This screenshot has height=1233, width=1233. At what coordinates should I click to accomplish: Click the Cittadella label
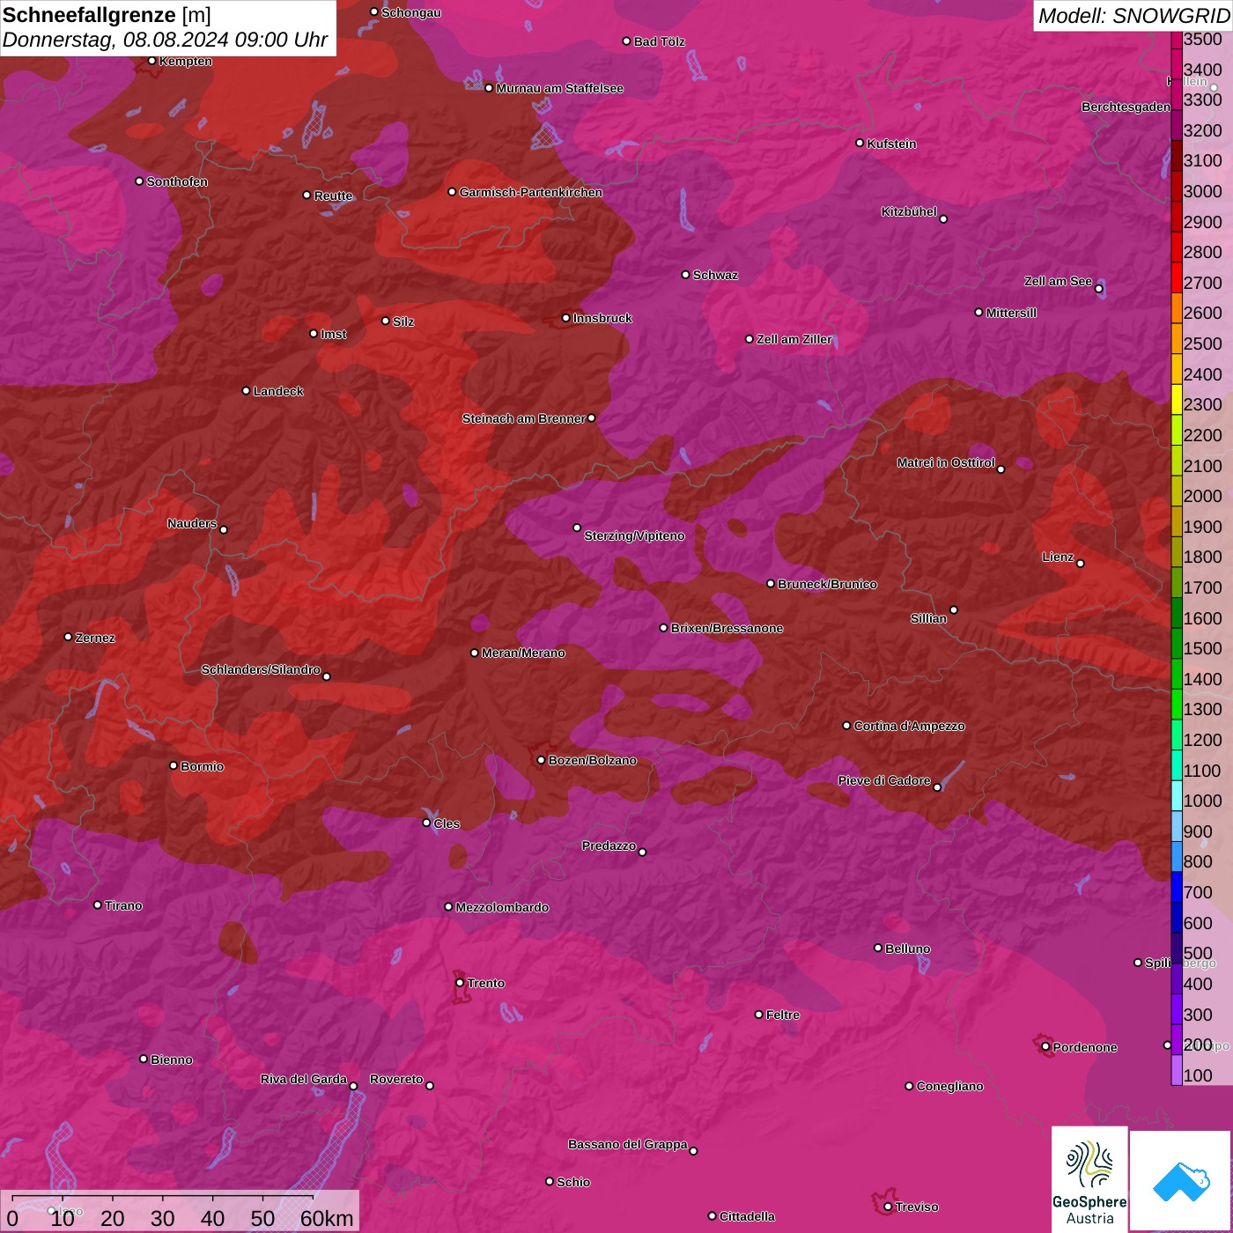pyautogui.click(x=747, y=1216)
